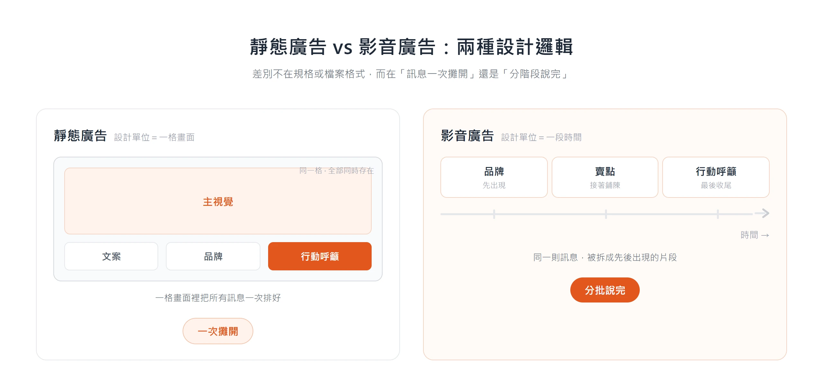Click the 設計單位＝一格畫面 subtitle

[154, 137]
